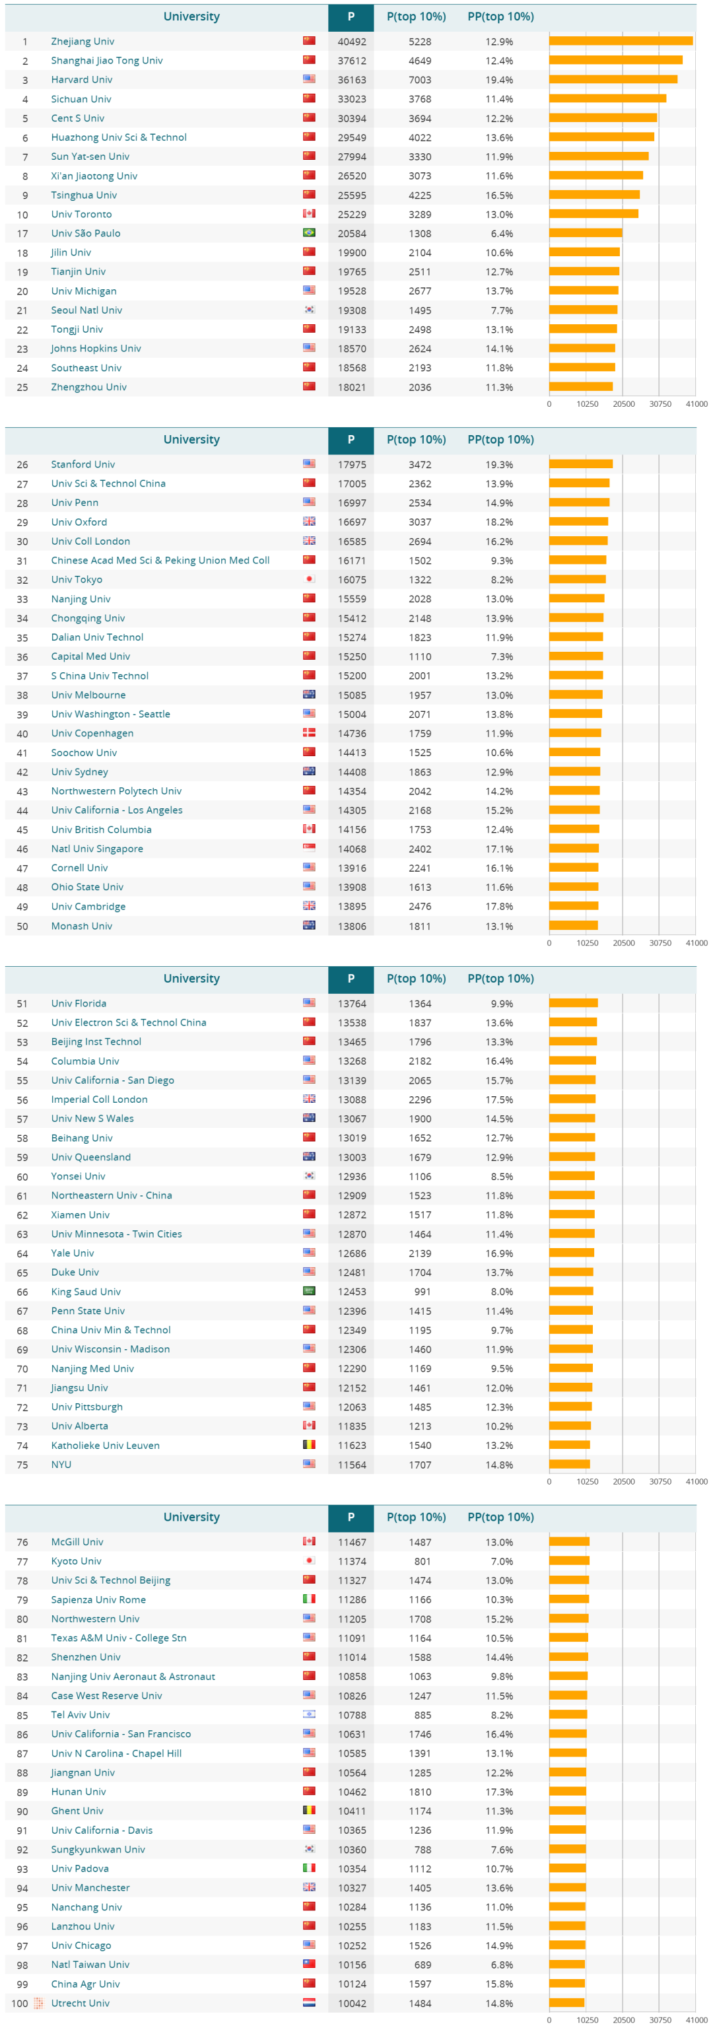Open the Univ California - San Francisco link
The image size is (713, 2028).
tap(120, 1733)
